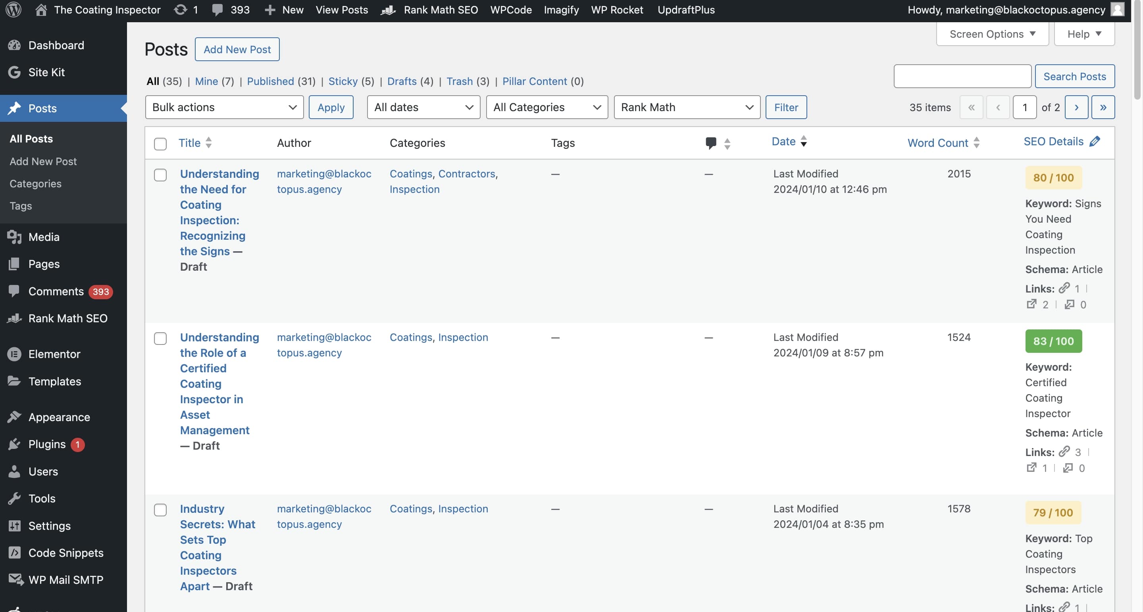Click the comments bubble icon in admin bar
The image size is (1143, 612).
click(x=217, y=10)
